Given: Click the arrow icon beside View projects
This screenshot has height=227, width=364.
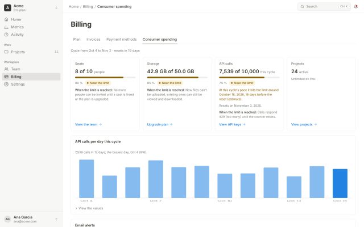Looking at the screenshot, I should click(x=315, y=124).
